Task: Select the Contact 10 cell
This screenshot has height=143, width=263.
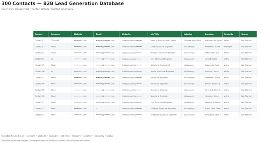Action: pyautogui.click(x=41, y=96)
